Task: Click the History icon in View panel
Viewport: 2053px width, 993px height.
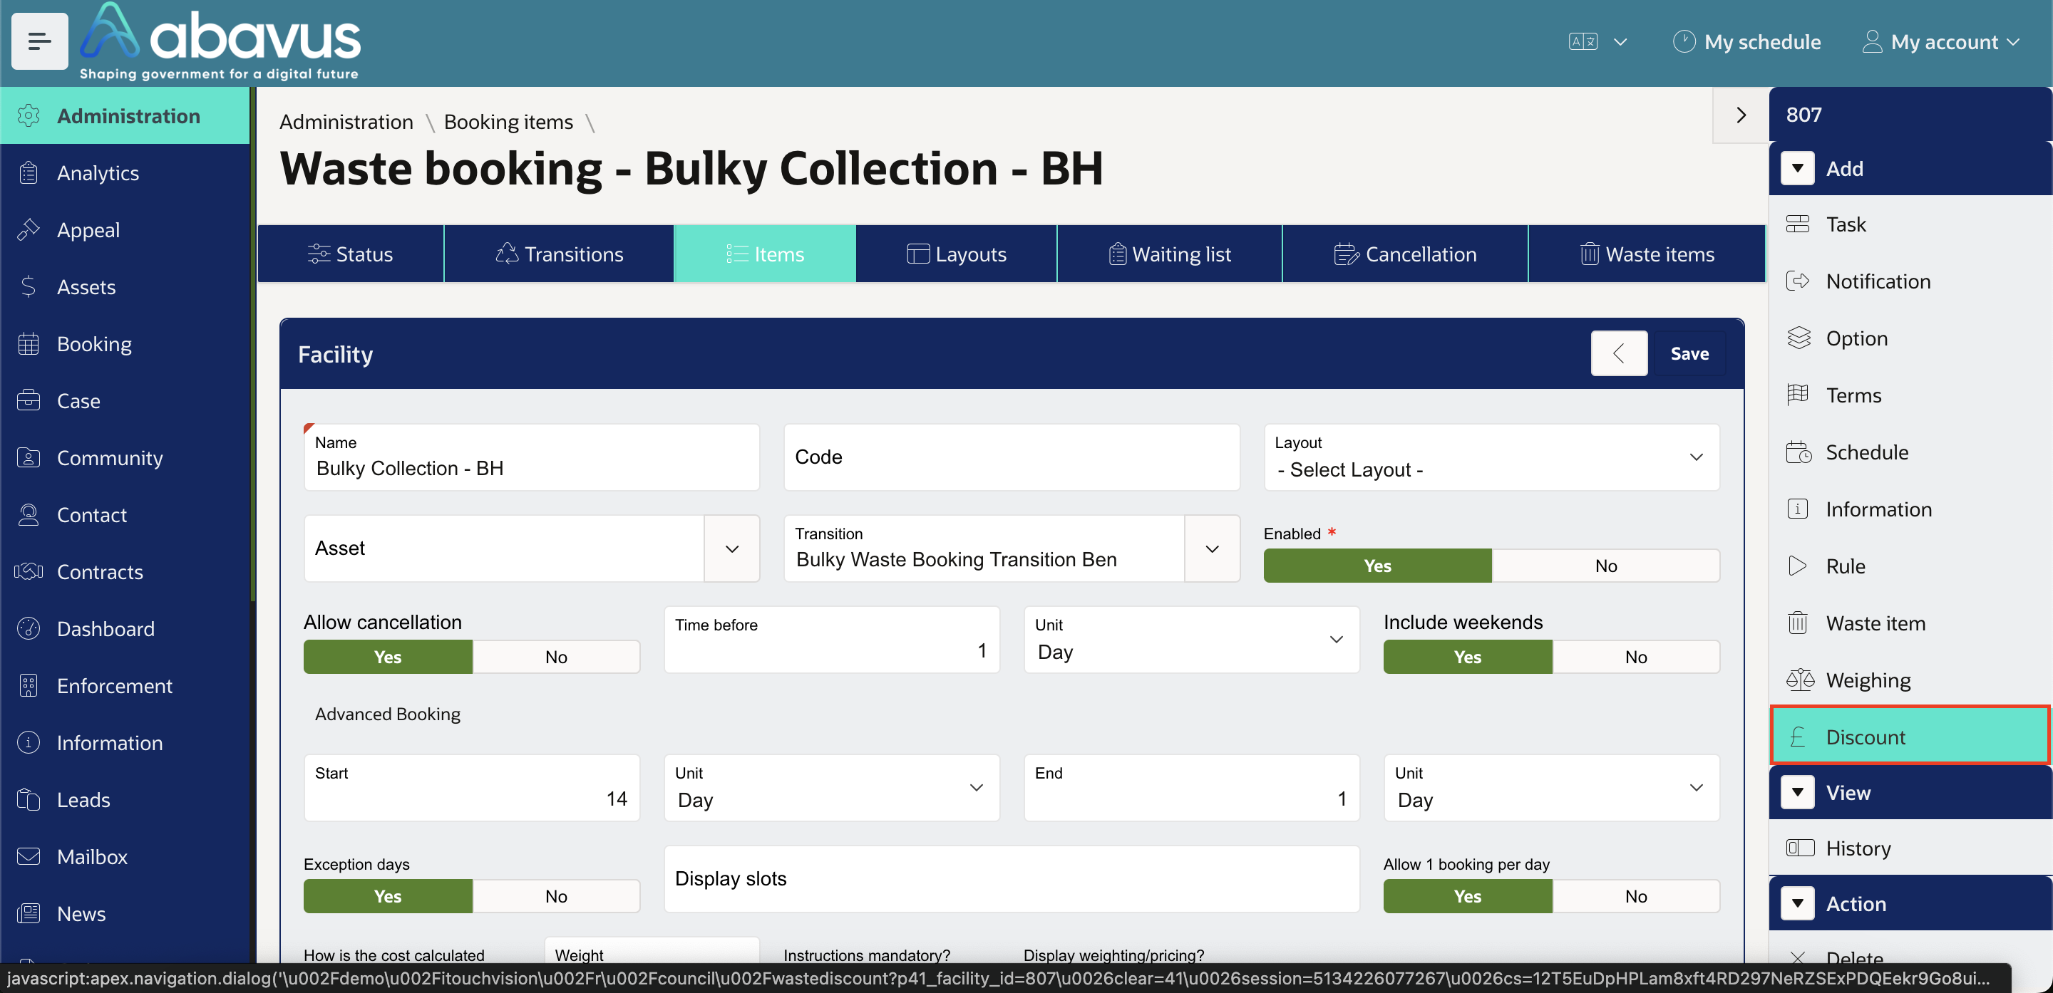Action: coord(1799,848)
